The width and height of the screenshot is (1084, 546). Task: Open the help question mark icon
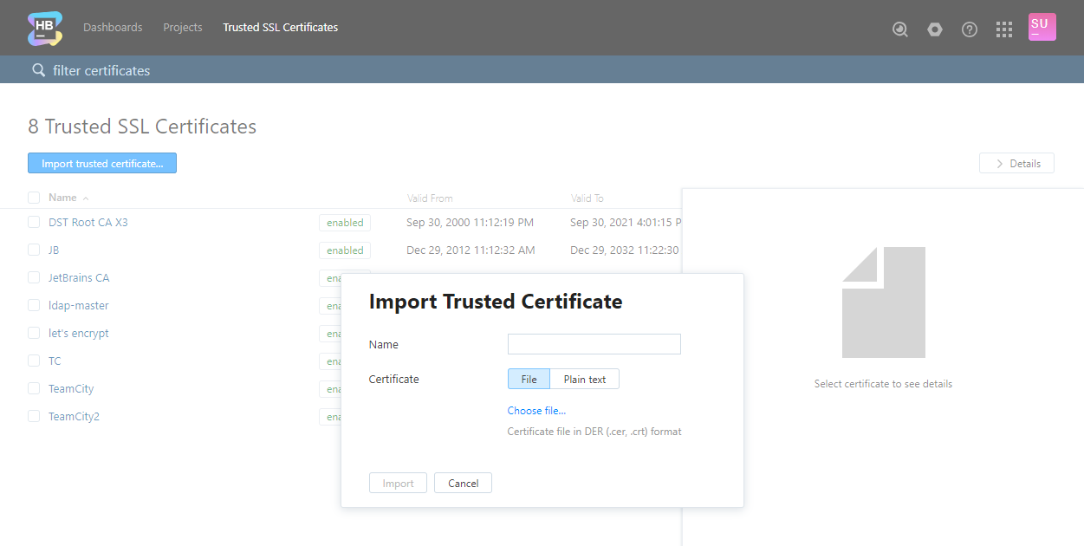click(x=970, y=29)
